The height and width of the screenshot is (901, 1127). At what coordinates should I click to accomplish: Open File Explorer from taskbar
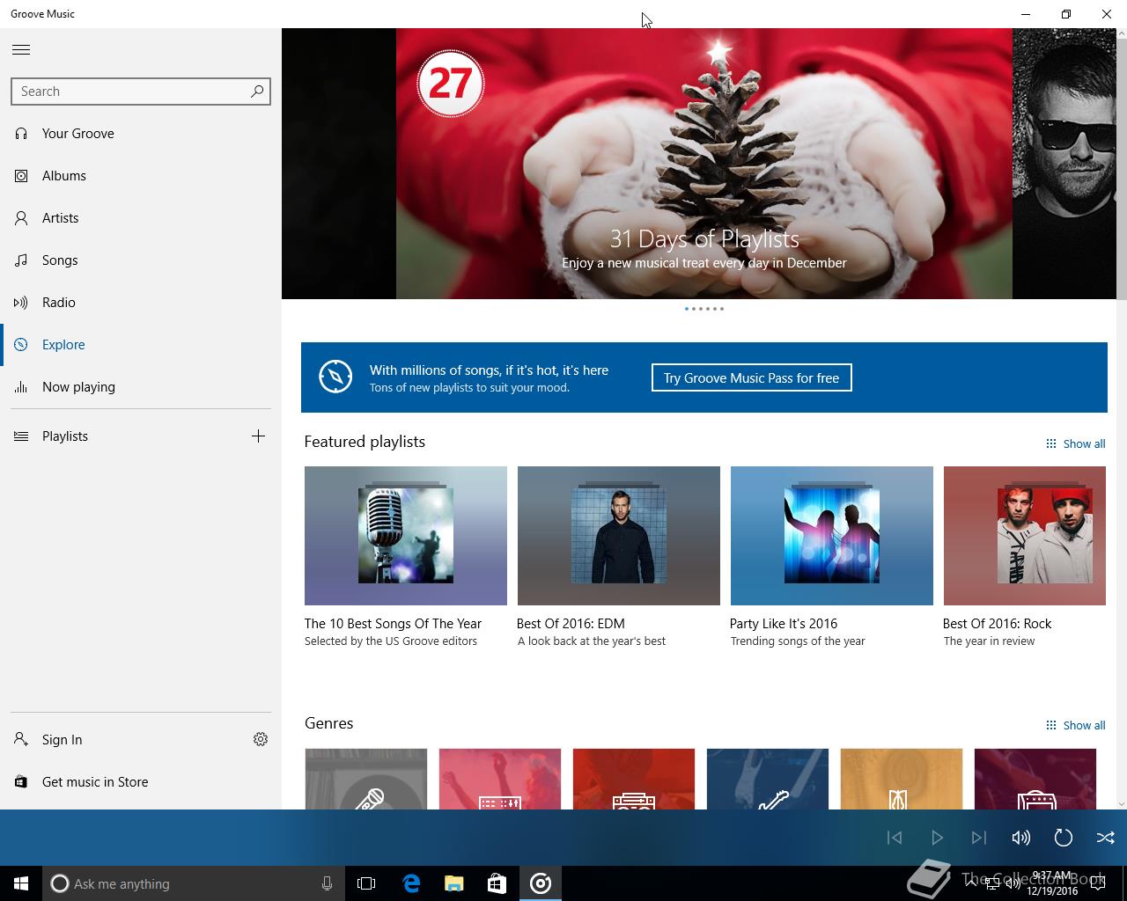pos(453,883)
